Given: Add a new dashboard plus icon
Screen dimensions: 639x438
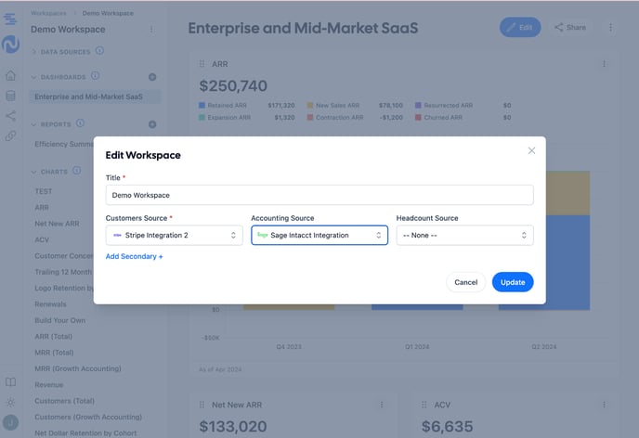Looking at the screenshot, I should click(152, 77).
